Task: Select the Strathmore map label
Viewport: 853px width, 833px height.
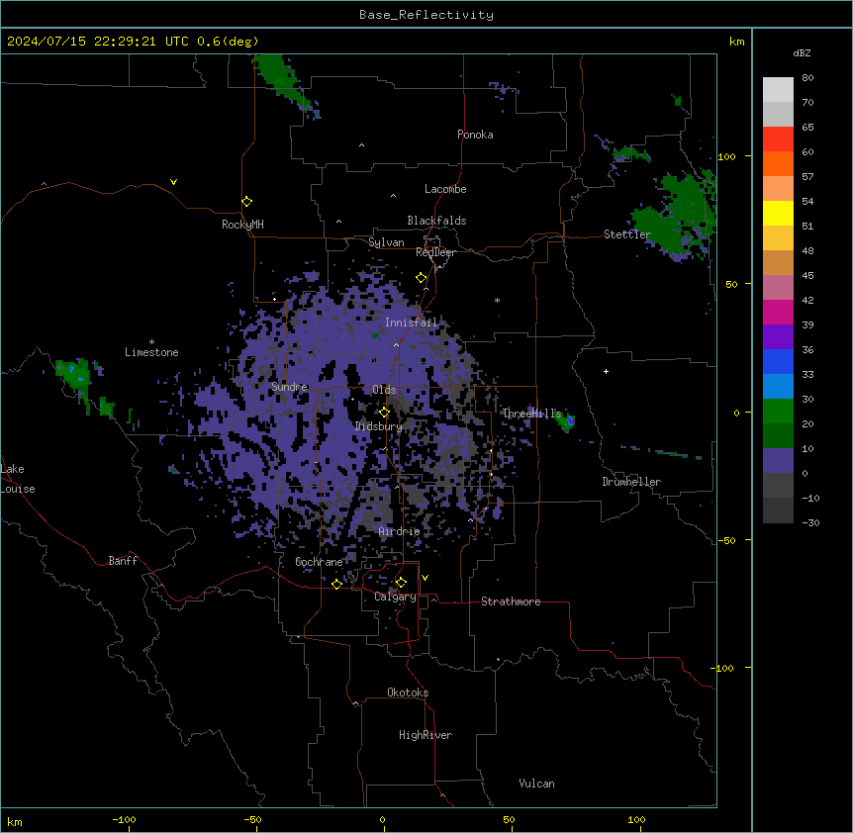Action: pos(511,602)
